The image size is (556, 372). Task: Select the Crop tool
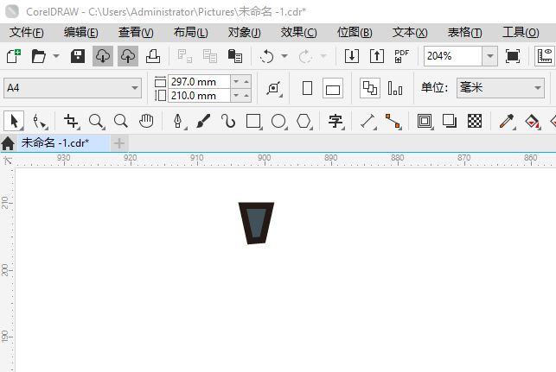(x=71, y=121)
